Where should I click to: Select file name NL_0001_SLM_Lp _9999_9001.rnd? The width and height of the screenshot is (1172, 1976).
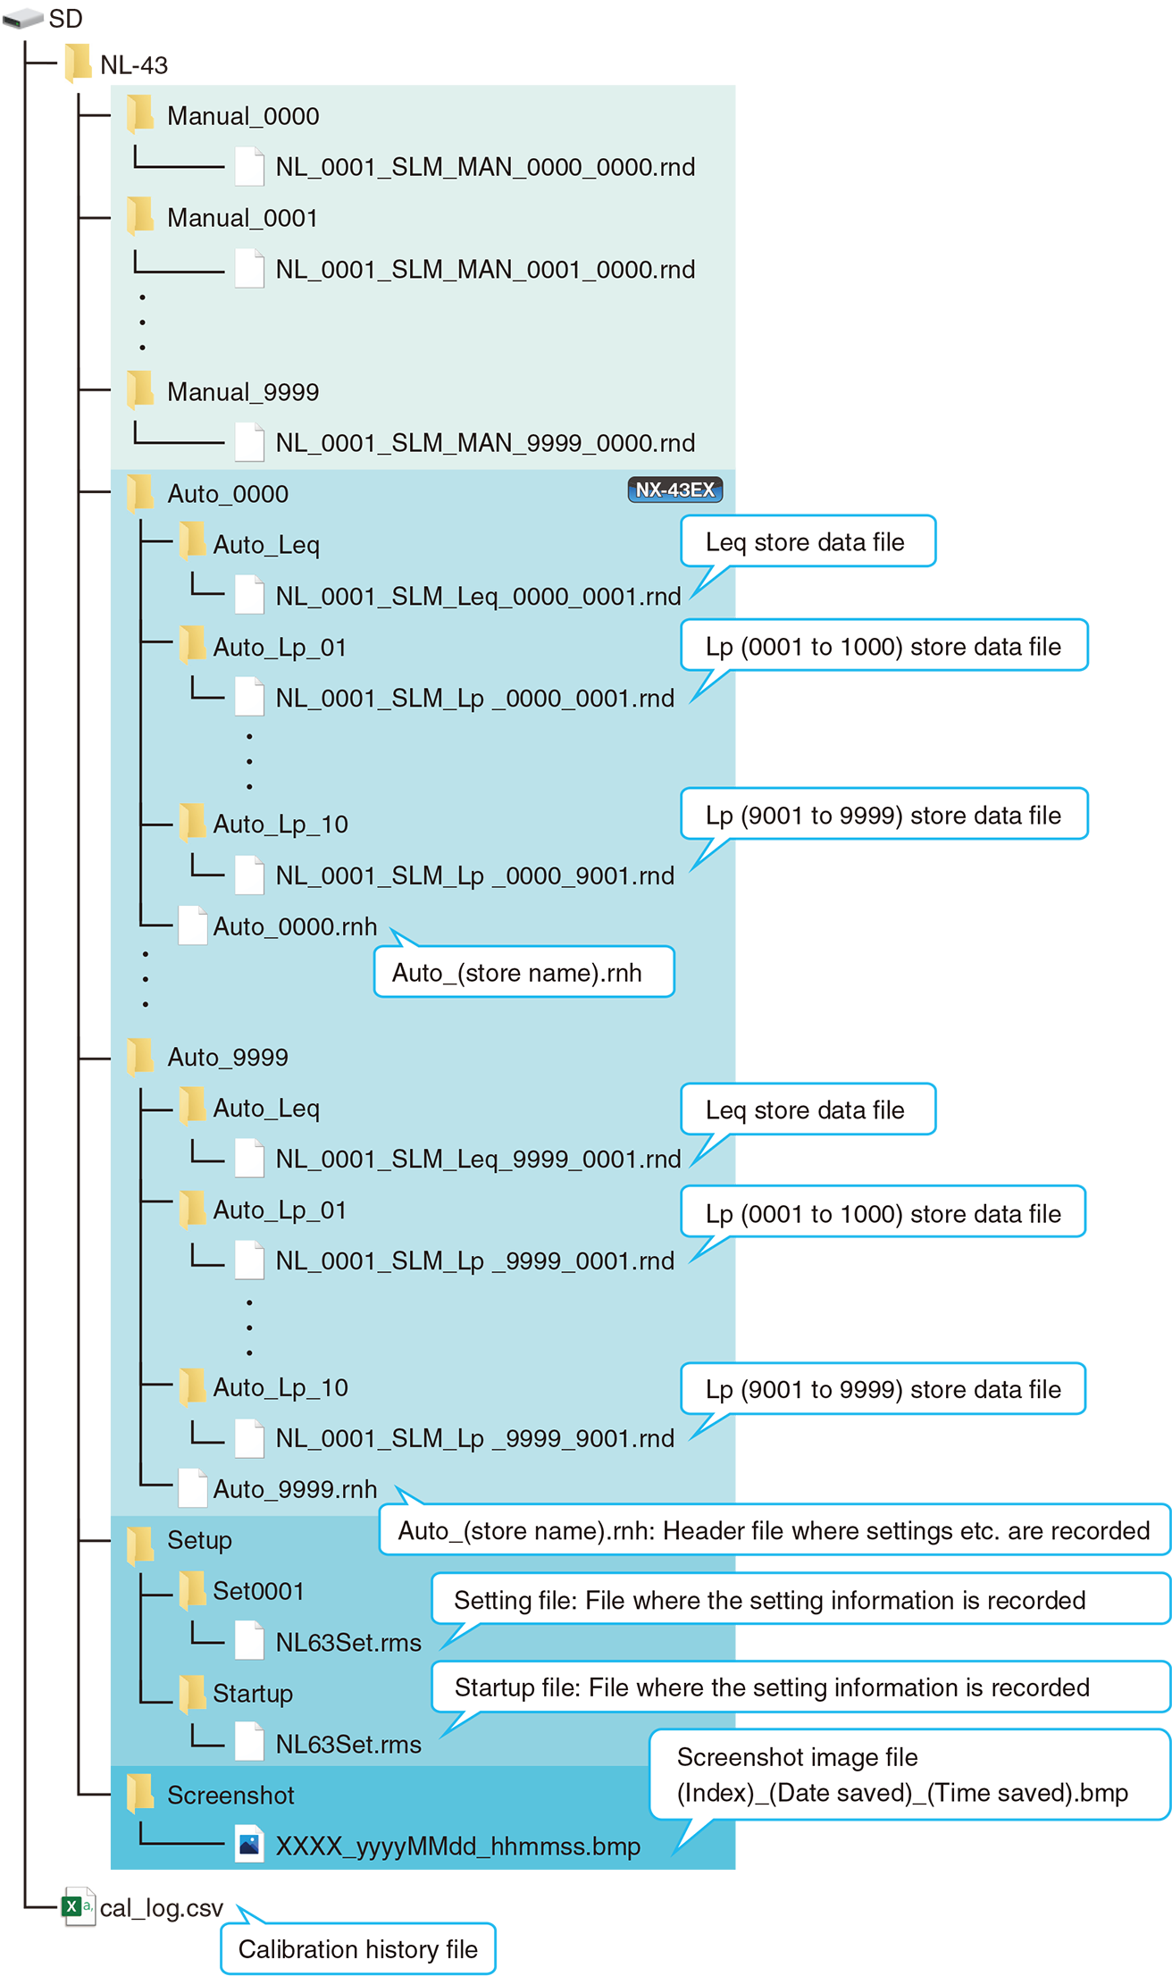475,1438
